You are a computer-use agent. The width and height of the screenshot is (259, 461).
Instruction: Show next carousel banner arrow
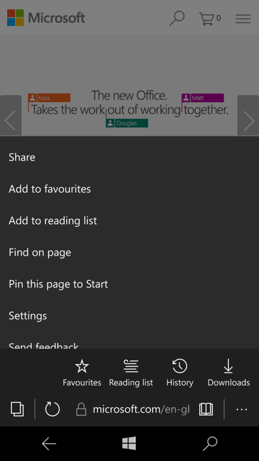(x=248, y=115)
